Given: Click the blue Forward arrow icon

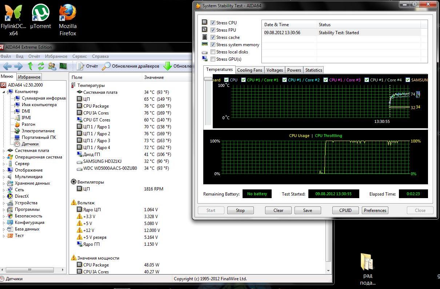Looking at the screenshot, I should 19,66.
